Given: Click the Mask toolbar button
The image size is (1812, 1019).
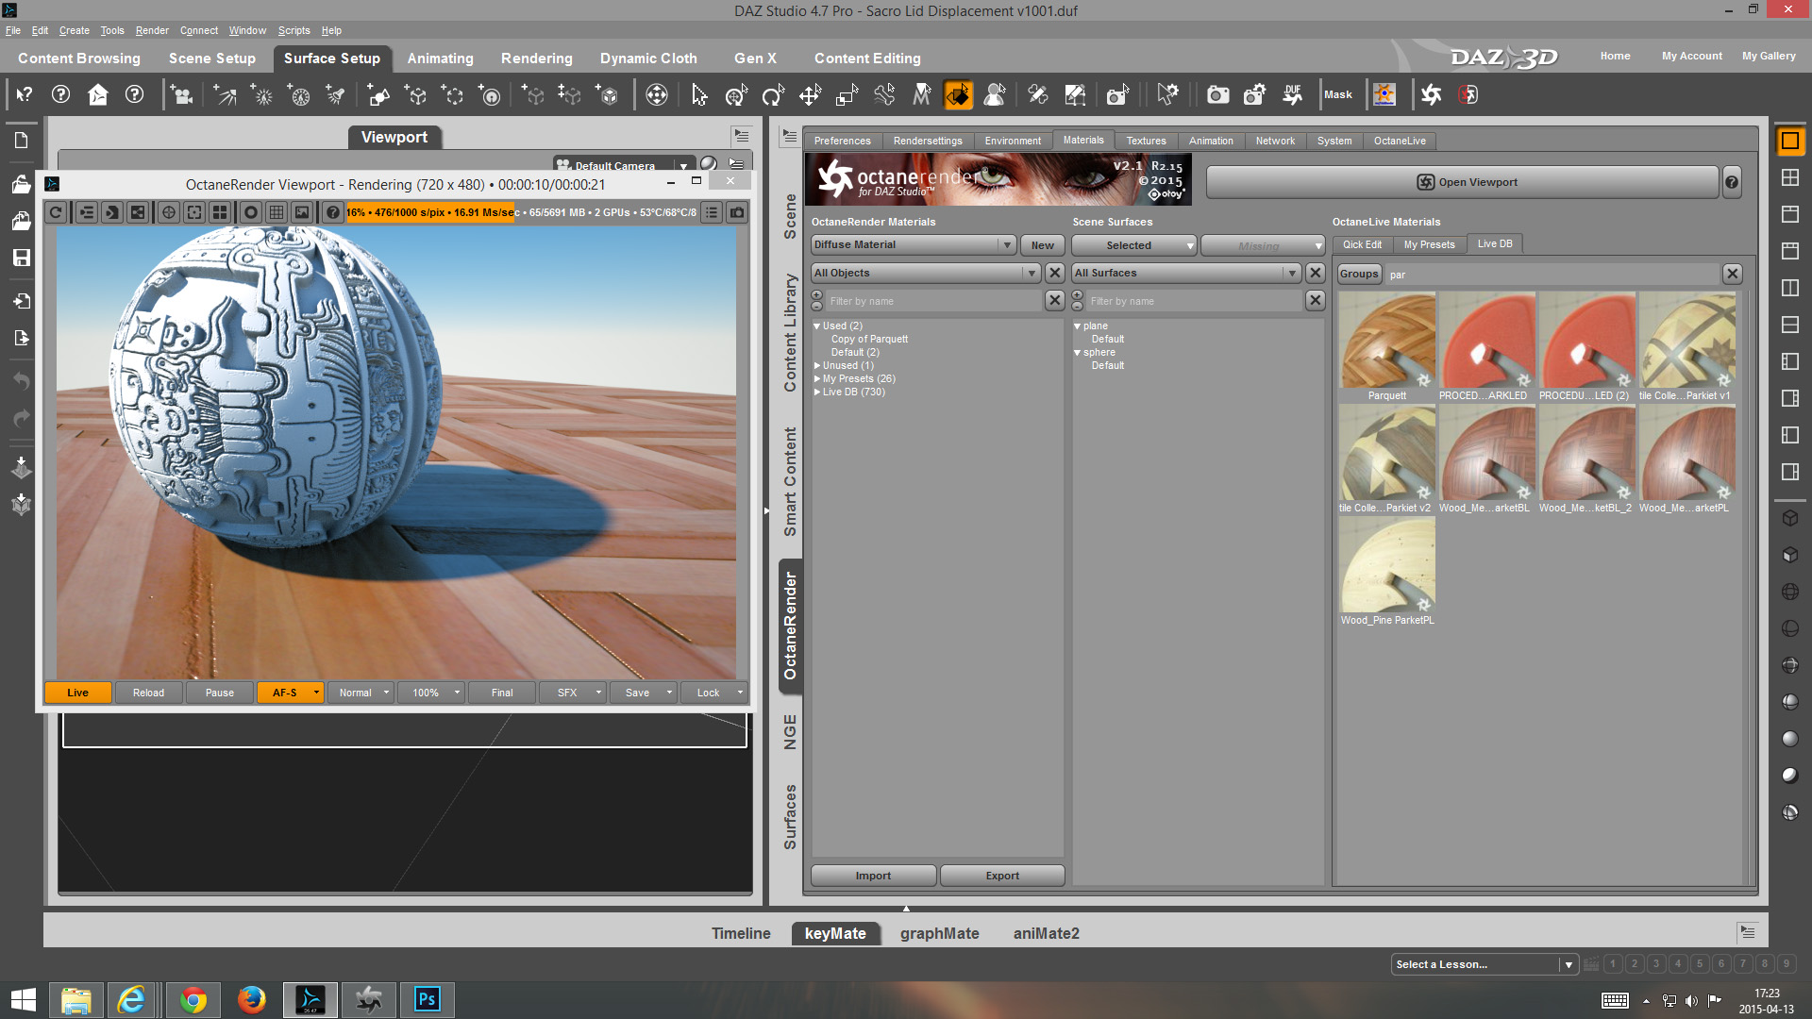Looking at the screenshot, I should pos(1337,94).
